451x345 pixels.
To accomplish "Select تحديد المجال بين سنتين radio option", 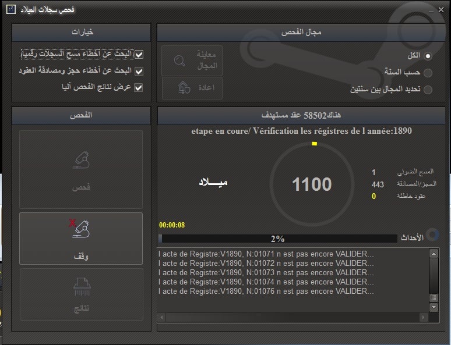I will (428, 90).
